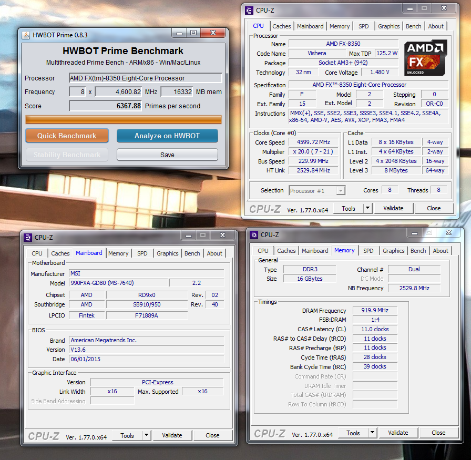Screen dimensions: 471x460
Task: Open Graphics tab in top-right CPU-Z
Action: pyautogui.click(x=388, y=26)
